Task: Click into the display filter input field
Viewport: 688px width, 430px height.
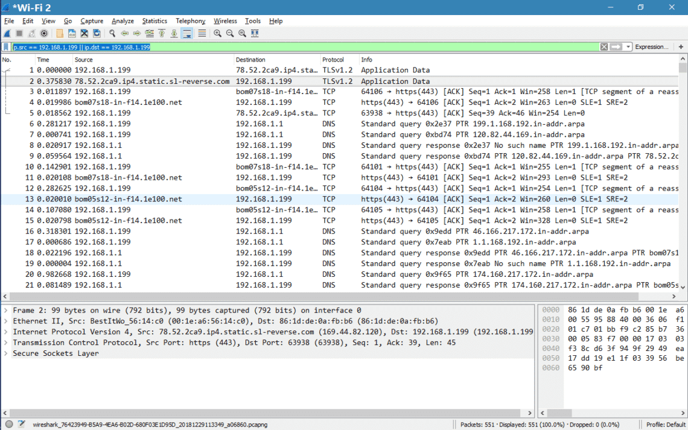Action: click(305, 47)
